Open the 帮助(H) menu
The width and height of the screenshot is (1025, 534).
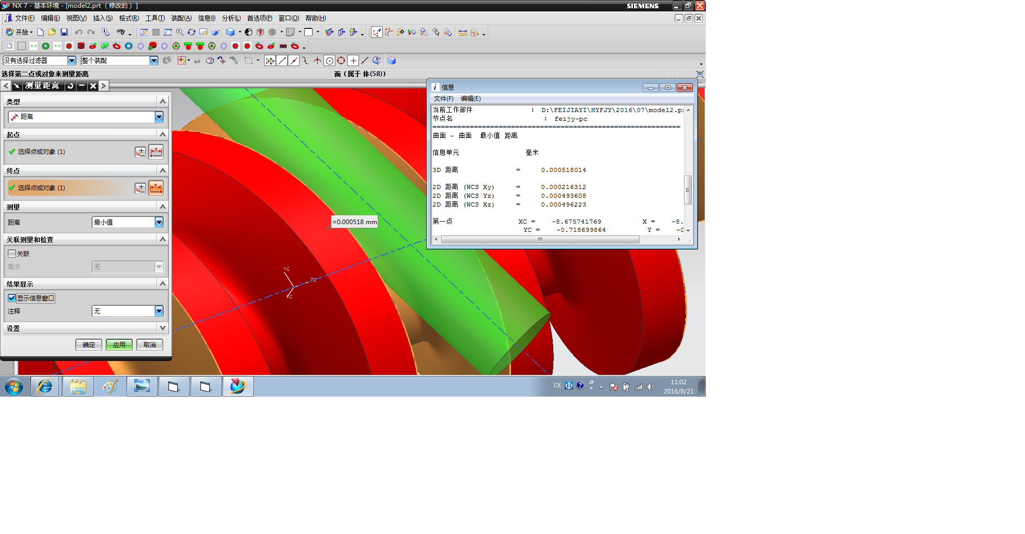316,18
